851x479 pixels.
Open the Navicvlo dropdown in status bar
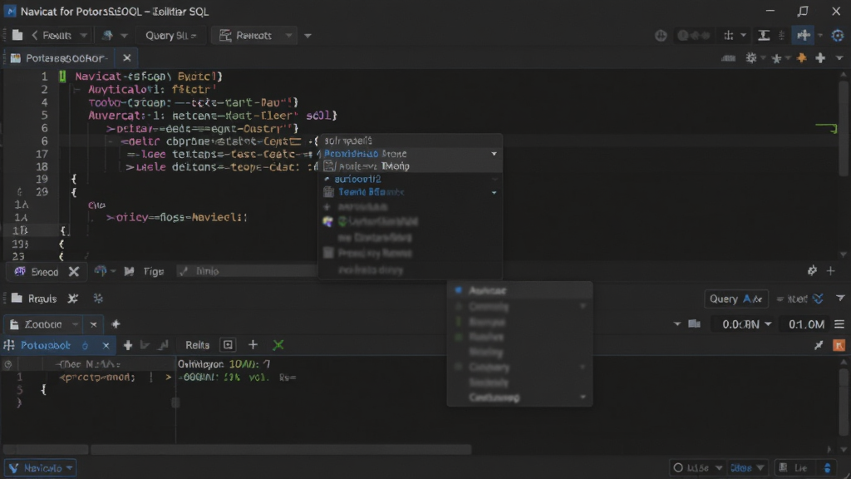(x=41, y=467)
